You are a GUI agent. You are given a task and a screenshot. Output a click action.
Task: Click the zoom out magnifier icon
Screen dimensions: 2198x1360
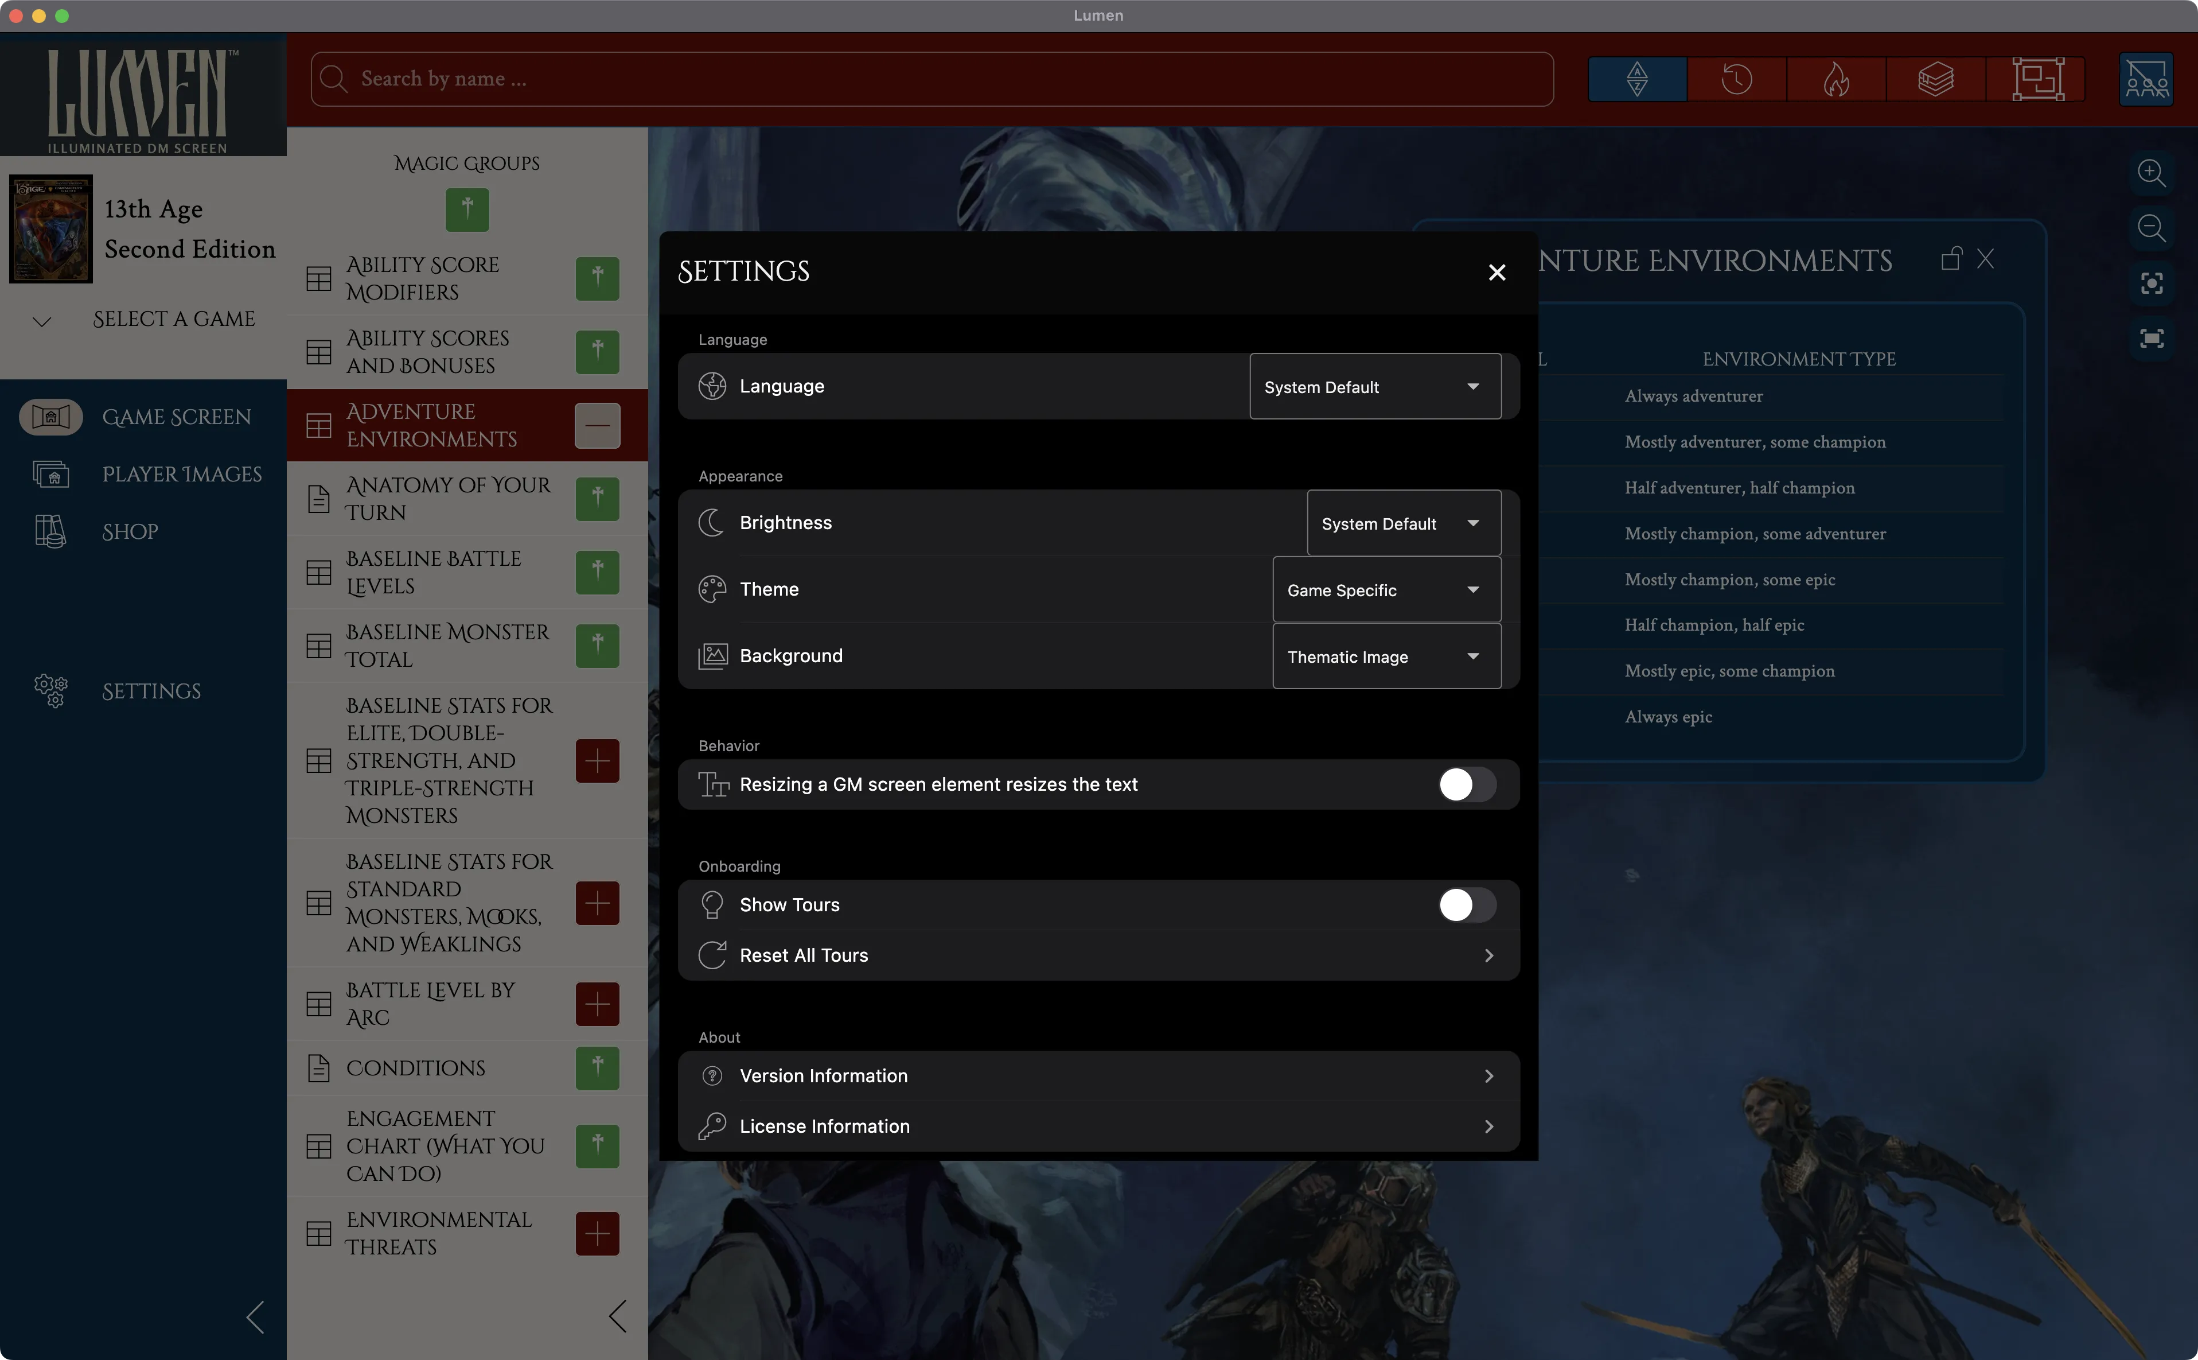click(x=2152, y=228)
